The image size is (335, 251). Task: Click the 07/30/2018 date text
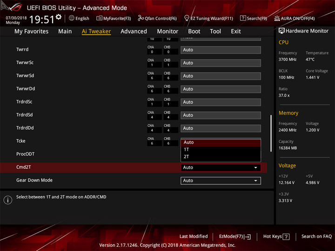16,18
